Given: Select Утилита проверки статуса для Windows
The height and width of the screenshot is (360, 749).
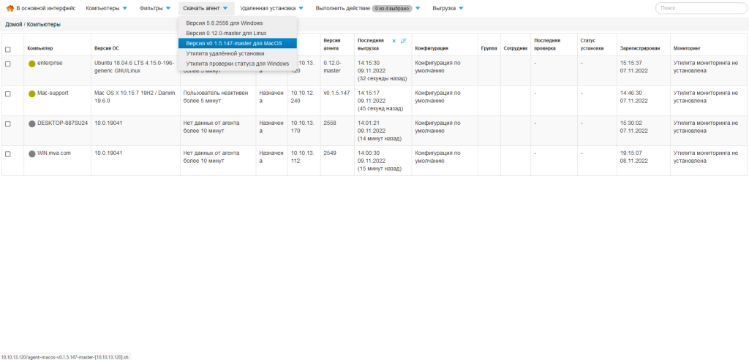Looking at the screenshot, I should [238, 64].
